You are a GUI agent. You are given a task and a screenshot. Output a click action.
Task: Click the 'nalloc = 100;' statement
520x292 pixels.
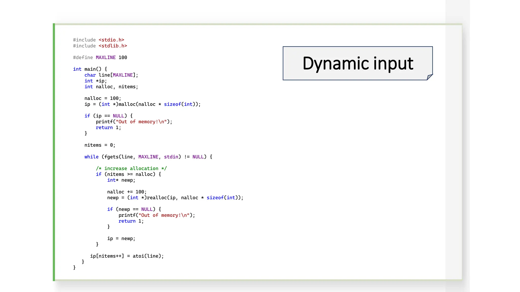coord(103,98)
